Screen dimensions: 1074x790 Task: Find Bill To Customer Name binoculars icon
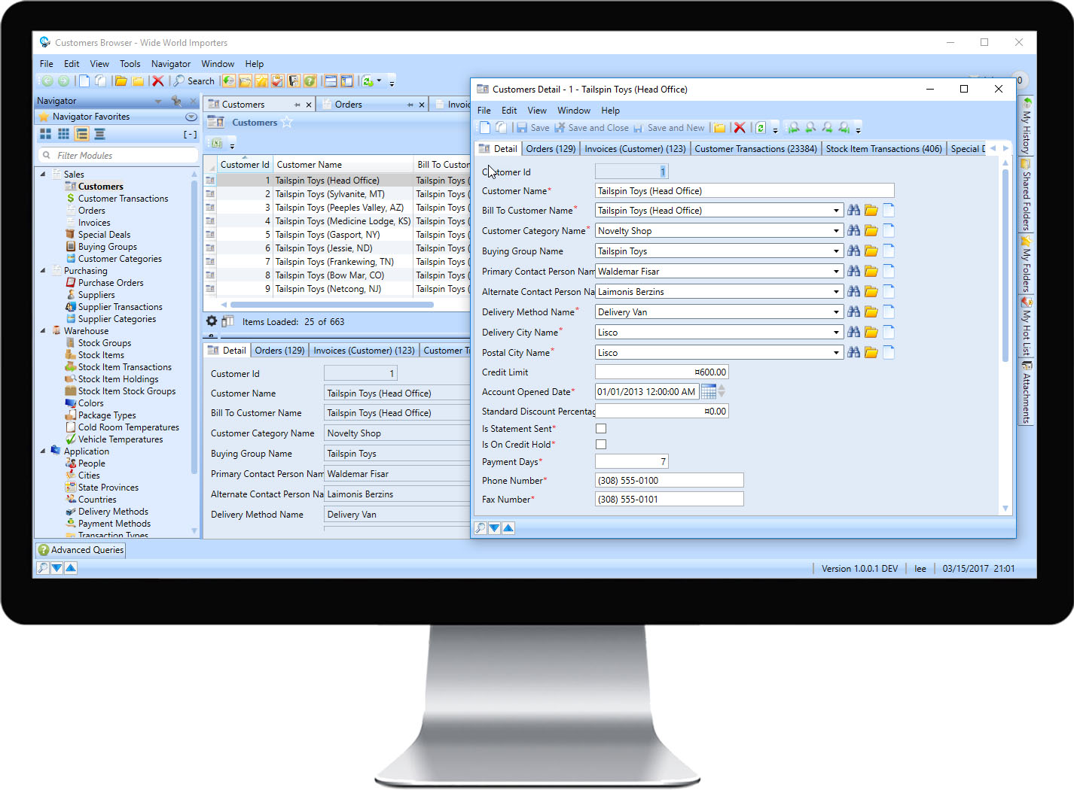[x=853, y=210]
